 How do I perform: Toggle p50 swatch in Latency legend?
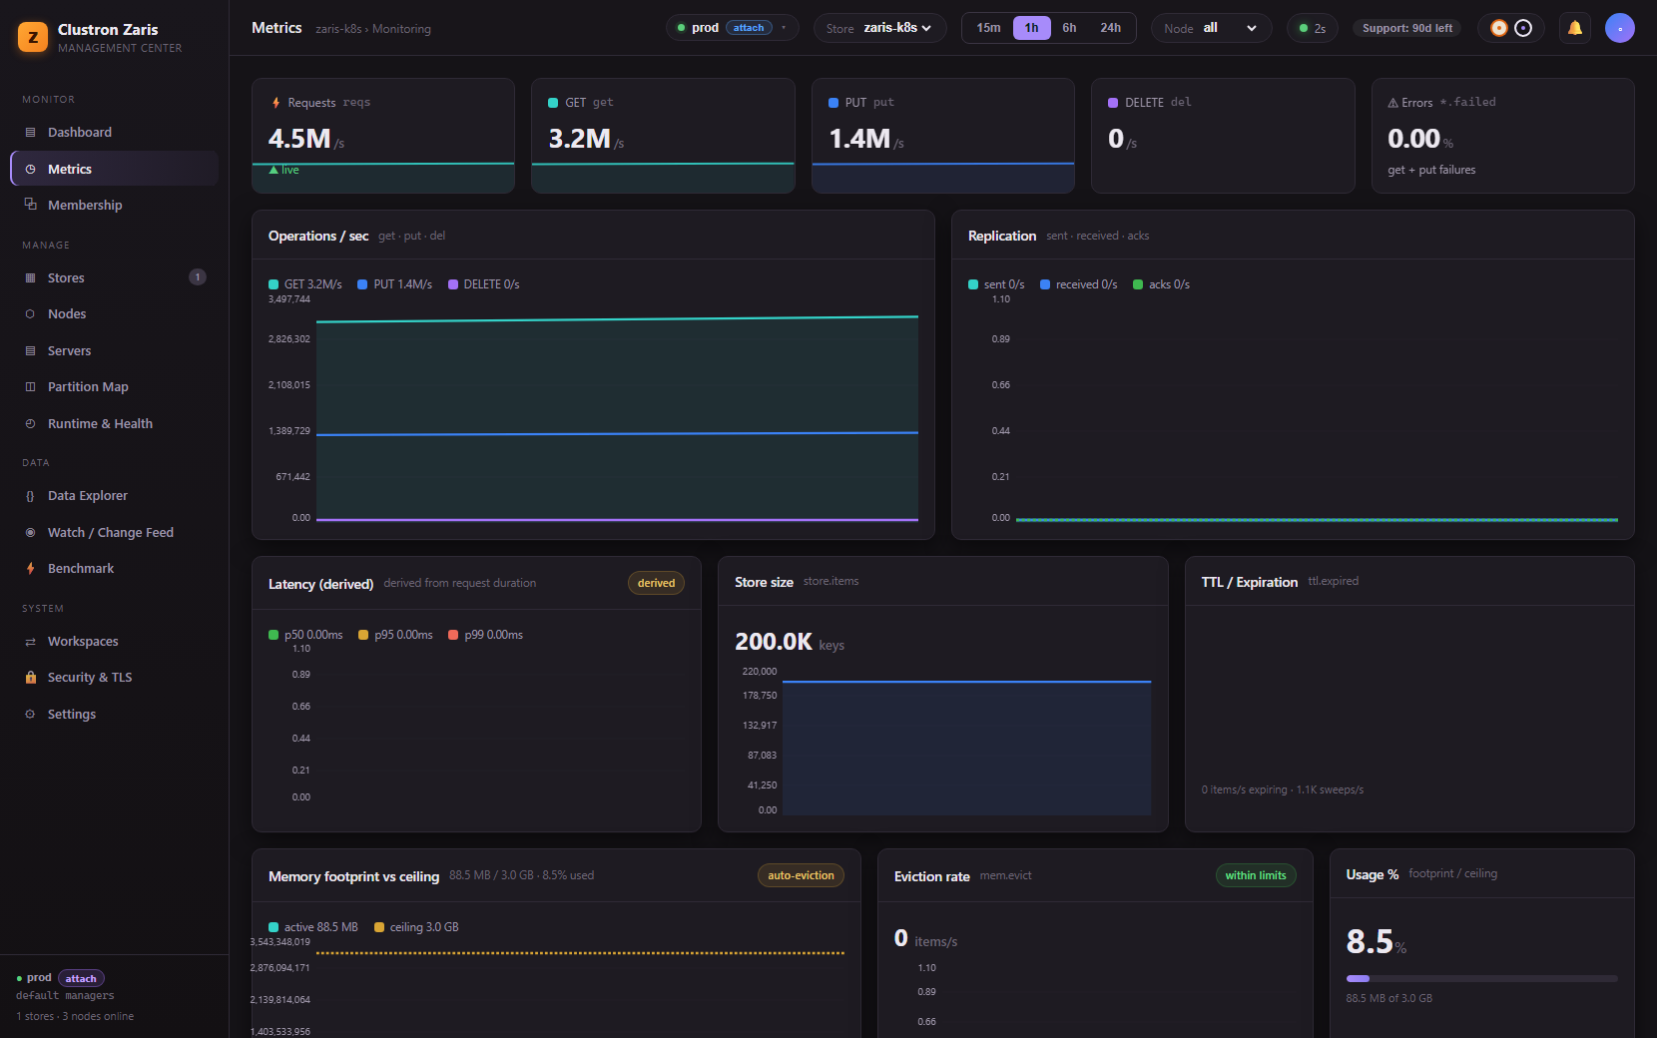(x=274, y=635)
